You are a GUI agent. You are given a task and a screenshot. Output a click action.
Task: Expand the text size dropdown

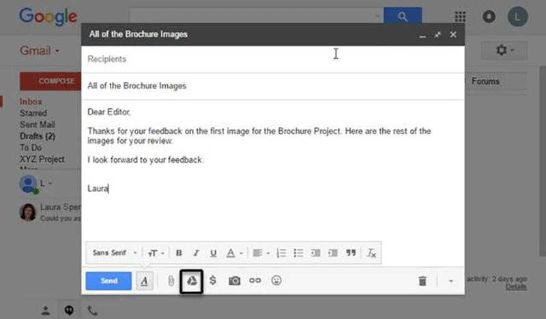coord(156,253)
